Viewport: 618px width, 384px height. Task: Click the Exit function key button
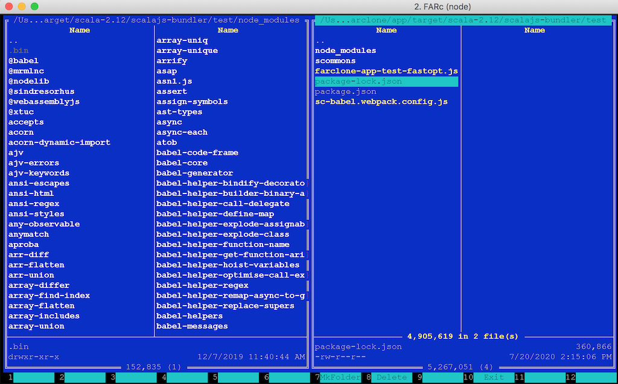pyautogui.click(x=494, y=377)
